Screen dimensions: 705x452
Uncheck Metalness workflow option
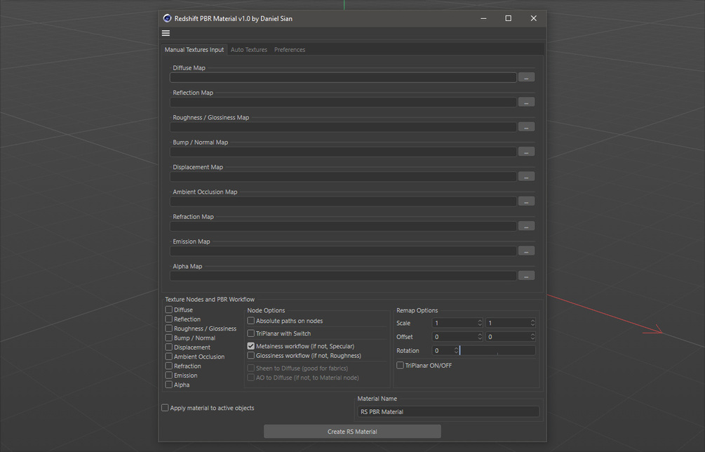coord(251,346)
